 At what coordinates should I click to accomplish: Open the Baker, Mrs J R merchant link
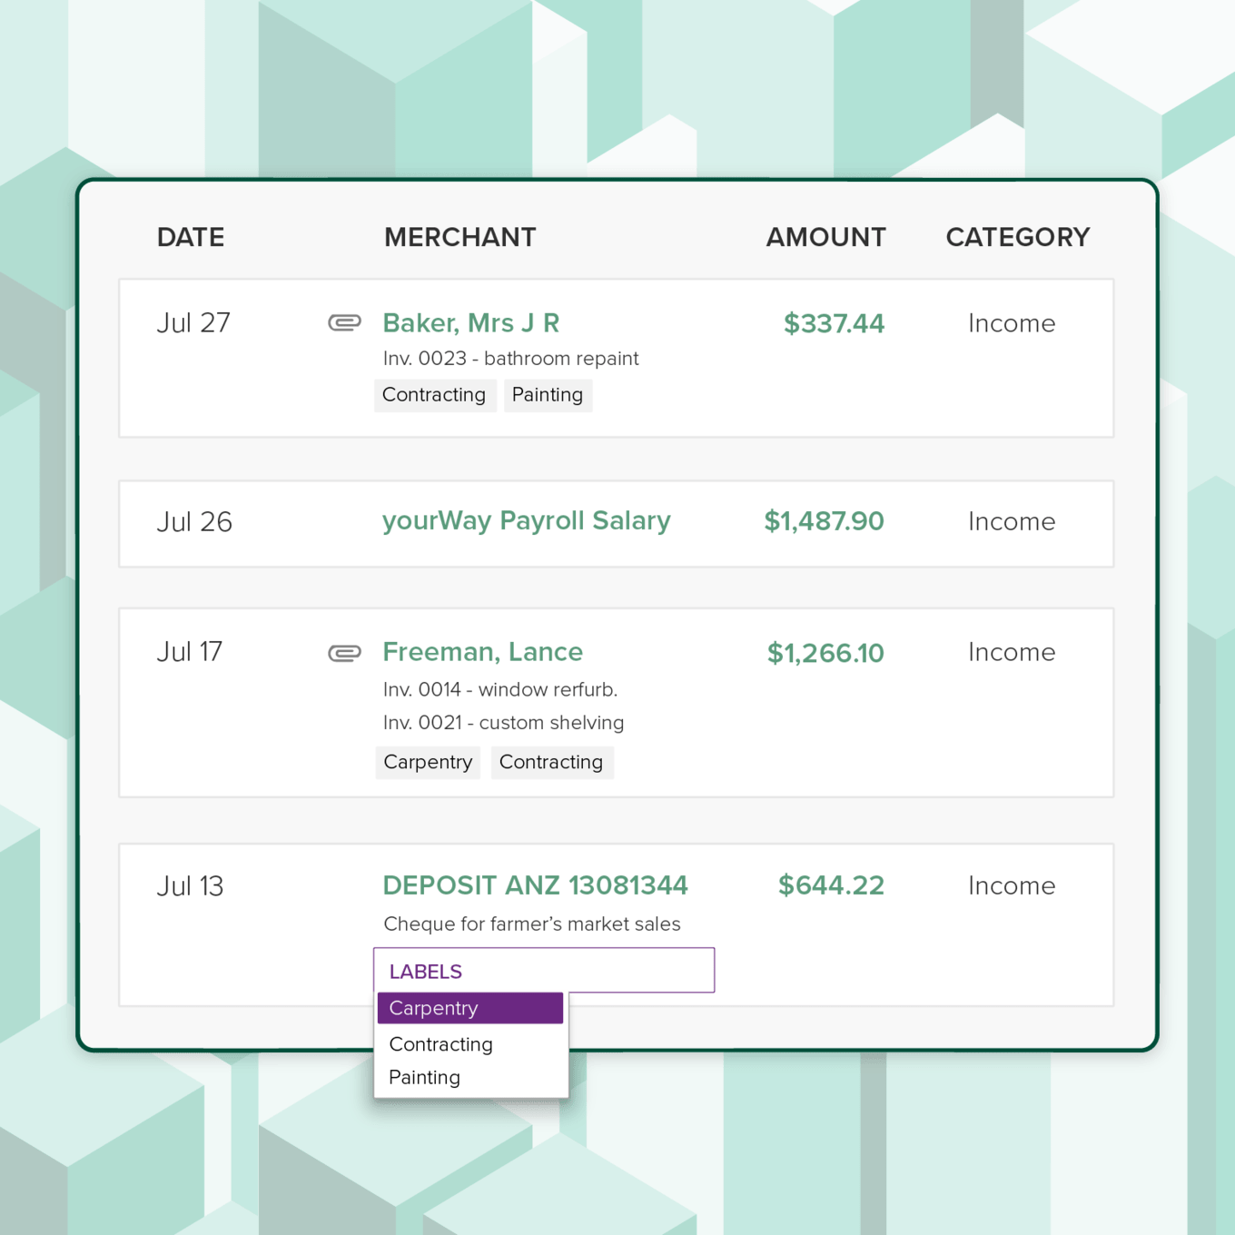(x=470, y=322)
